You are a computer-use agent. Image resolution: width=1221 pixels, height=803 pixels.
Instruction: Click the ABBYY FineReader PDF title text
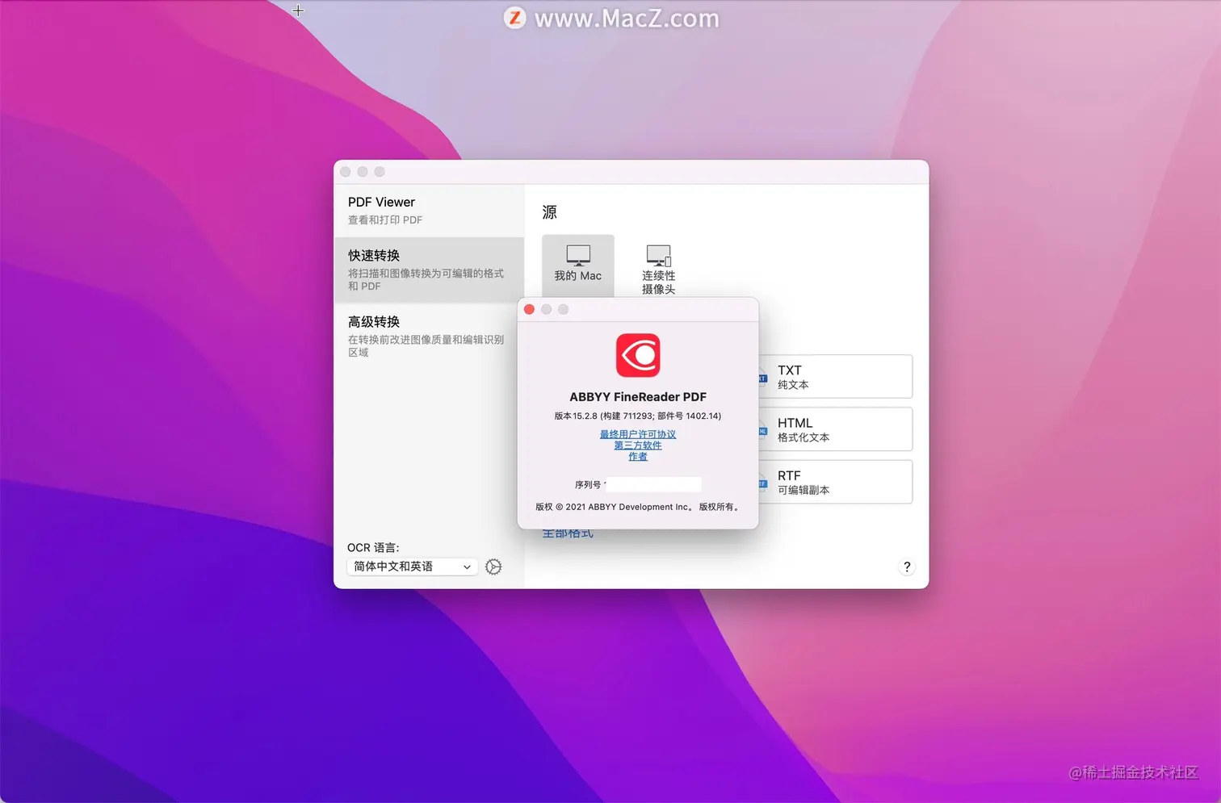[x=638, y=397]
